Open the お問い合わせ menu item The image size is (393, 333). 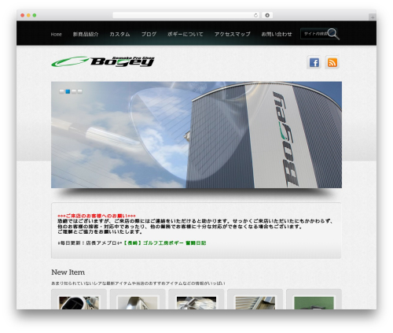pos(277,34)
